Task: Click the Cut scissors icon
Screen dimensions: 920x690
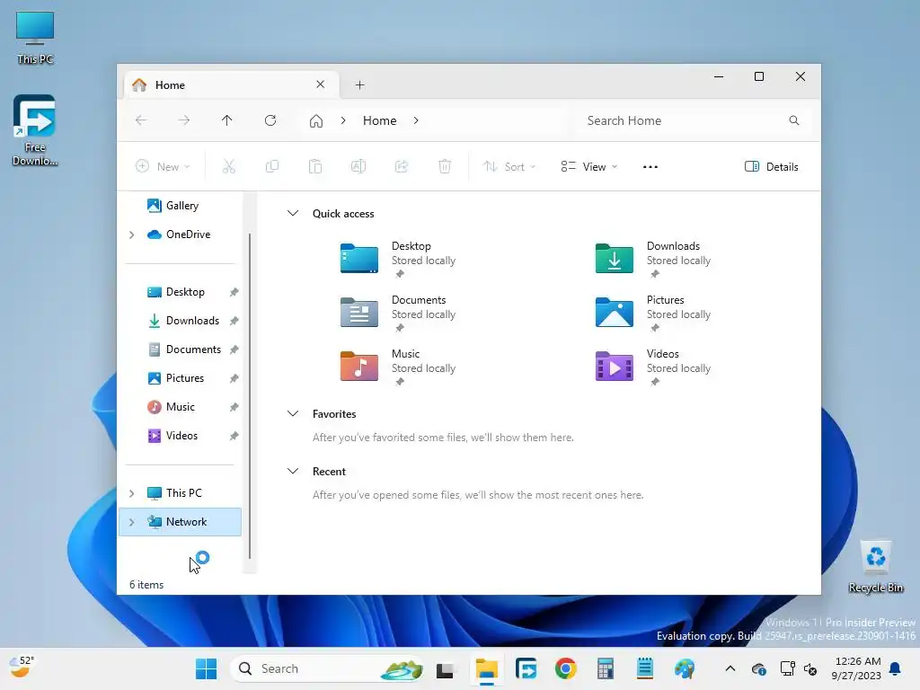Action: coord(229,166)
